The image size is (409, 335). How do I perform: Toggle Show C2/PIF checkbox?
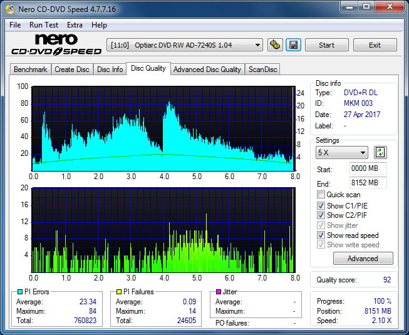click(321, 215)
